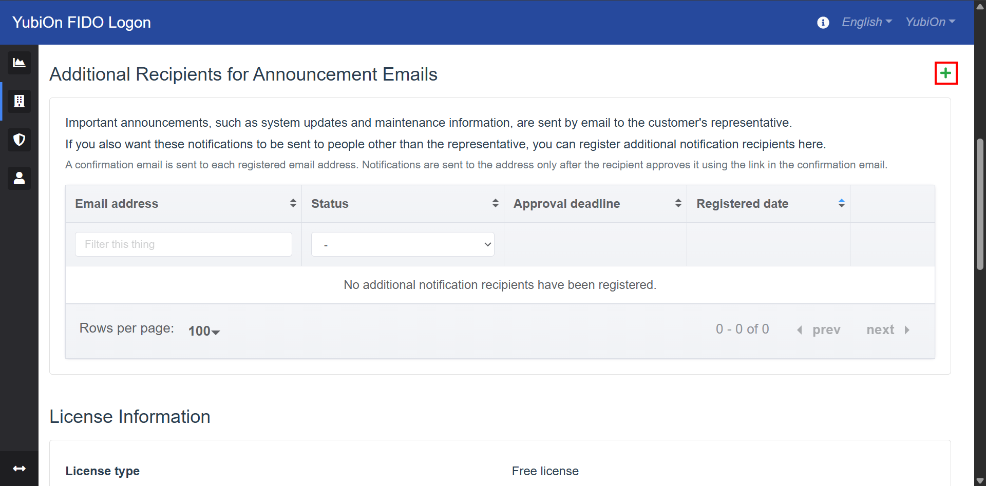Click 'Additional Recipients for Announcement Emails' heading
The height and width of the screenshot is (486, 986).
tap(243, 74)
